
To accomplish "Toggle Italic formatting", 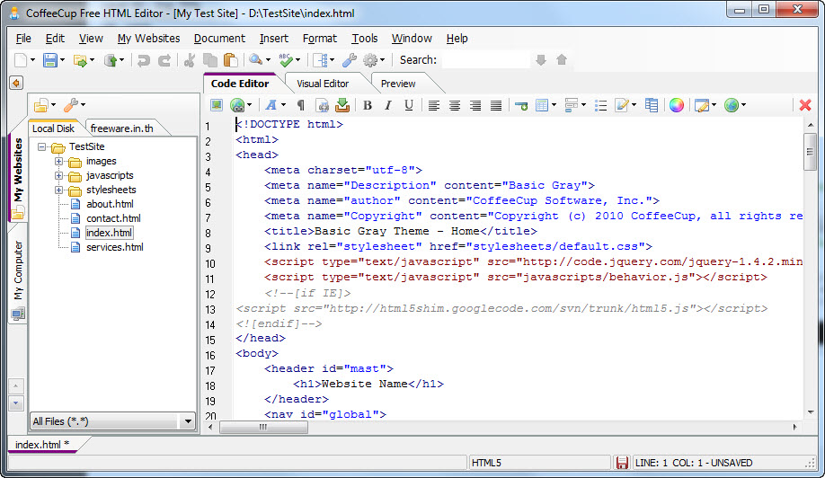I will [388, 105].
